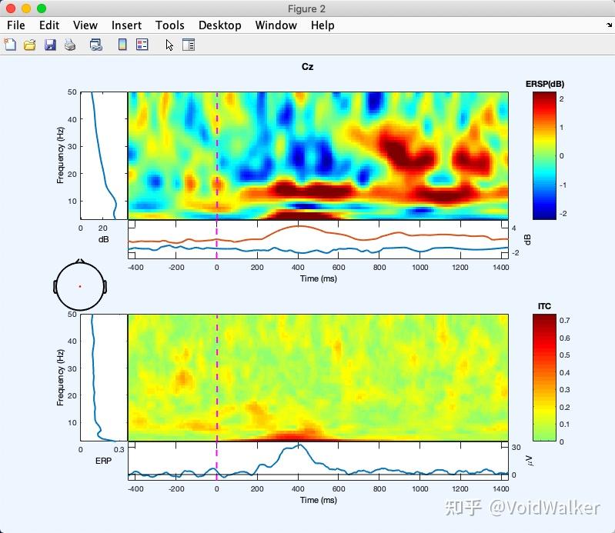Click the baseline power spectrum plot beside the ERSP map
The width and height of the screenshot is (615, 533).
(x=104, y=155)
